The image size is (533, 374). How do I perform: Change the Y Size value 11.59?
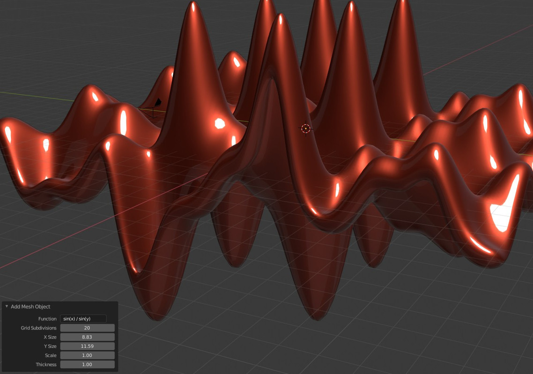click(88, 346)
